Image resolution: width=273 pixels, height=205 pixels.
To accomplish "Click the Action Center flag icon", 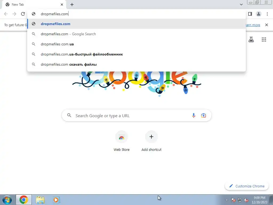I will coord(233,200).
